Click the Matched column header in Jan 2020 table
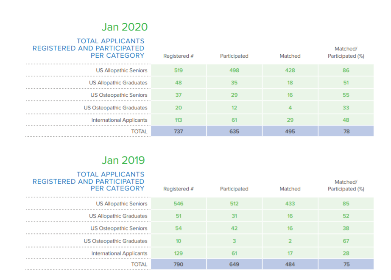The image size is (391, 280). [290, 56]
